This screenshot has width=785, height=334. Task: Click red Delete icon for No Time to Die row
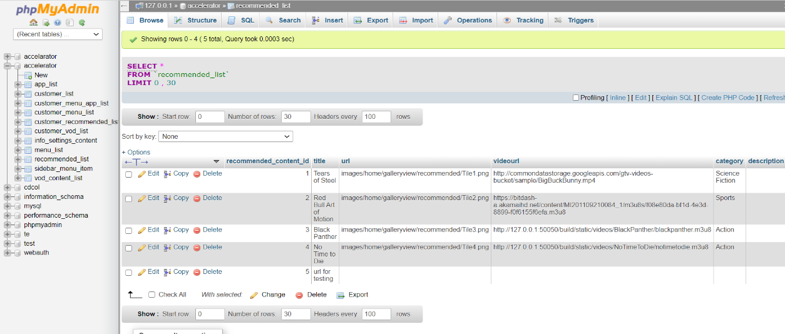[x=197, y=248]
